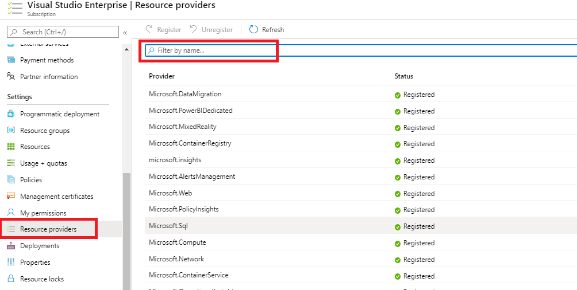Click the Partner information people icon
This screenshot has width=577, height=290.
pos(11,76)
